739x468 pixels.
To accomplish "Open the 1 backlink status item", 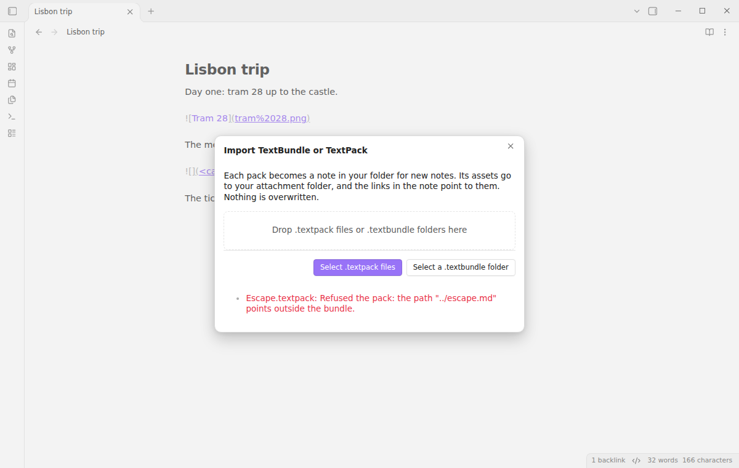I will pos(608,461).
